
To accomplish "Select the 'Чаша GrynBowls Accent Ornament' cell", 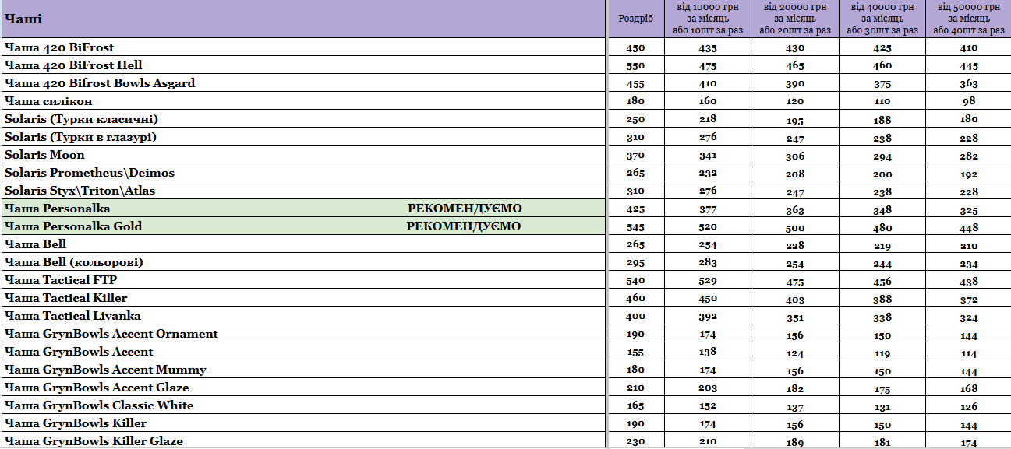I will (304, 334).
